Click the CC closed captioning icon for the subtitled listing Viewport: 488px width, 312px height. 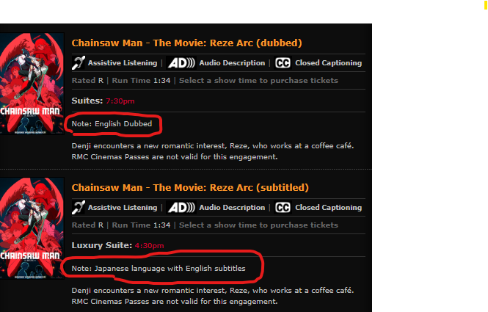283,208
